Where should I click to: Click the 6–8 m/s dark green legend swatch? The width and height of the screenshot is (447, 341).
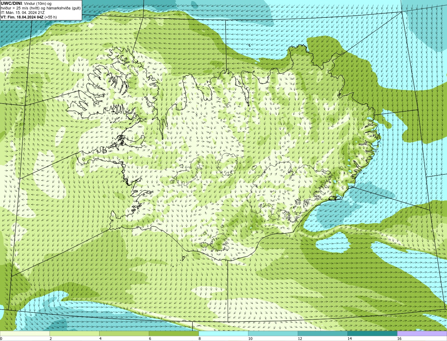[x=174, y=334]
